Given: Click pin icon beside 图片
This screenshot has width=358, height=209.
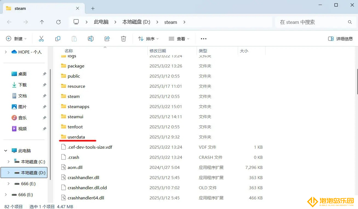Looking at the screenshot, I should pos(44,107).
